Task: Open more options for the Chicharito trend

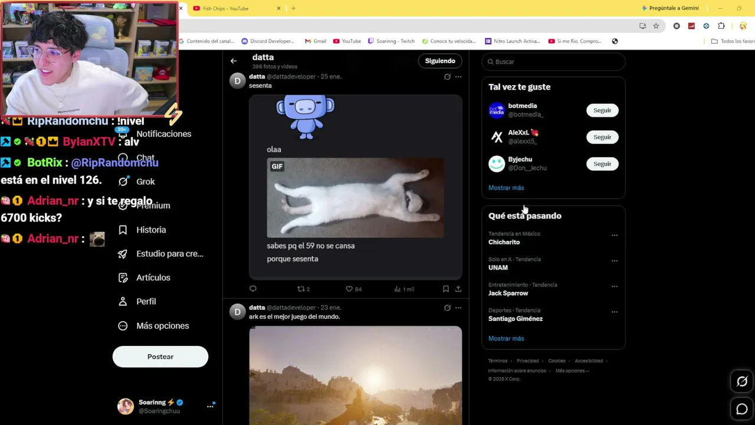Action: point(615,235)
